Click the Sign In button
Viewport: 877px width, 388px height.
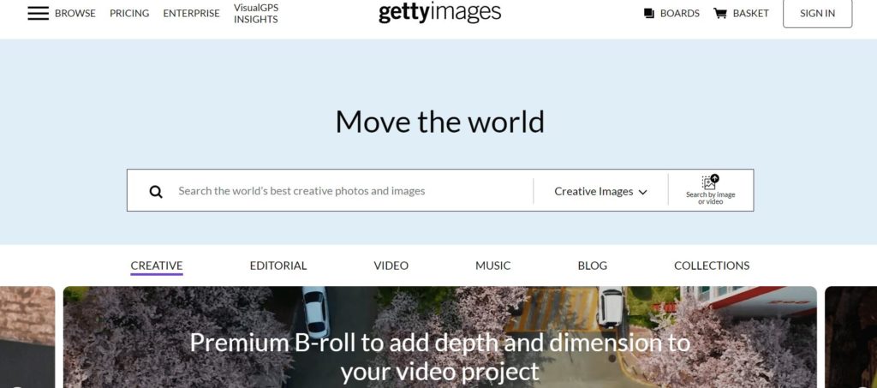pos(817,14)
